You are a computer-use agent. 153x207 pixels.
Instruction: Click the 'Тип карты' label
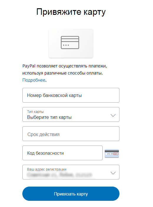tap(35, 112)
